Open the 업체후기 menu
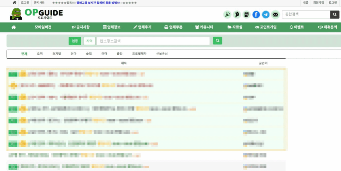The height and width of the screenshot is (171, 341). (143, 27)
